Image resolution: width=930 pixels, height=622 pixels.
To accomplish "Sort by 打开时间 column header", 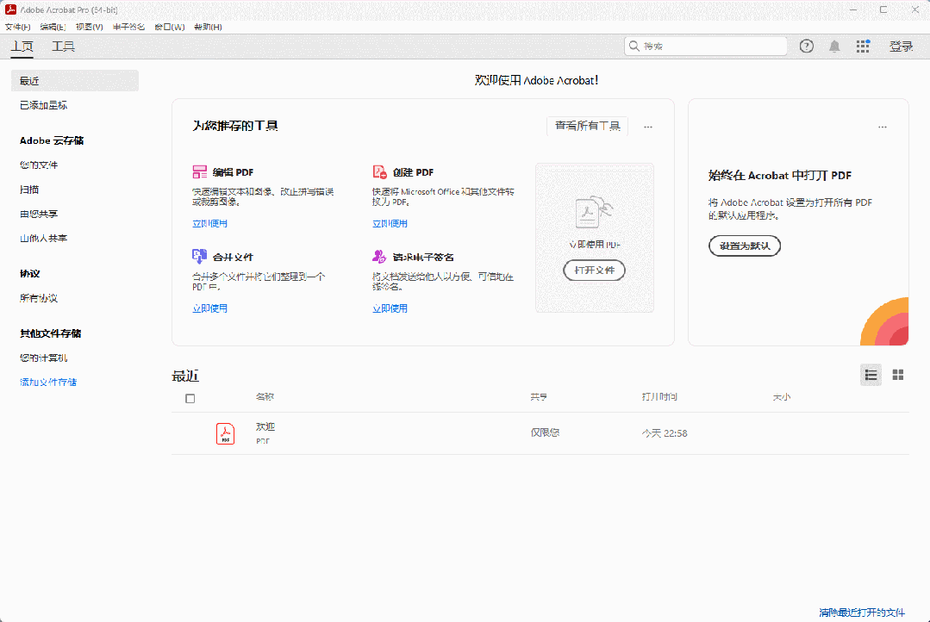I will 659,396.
